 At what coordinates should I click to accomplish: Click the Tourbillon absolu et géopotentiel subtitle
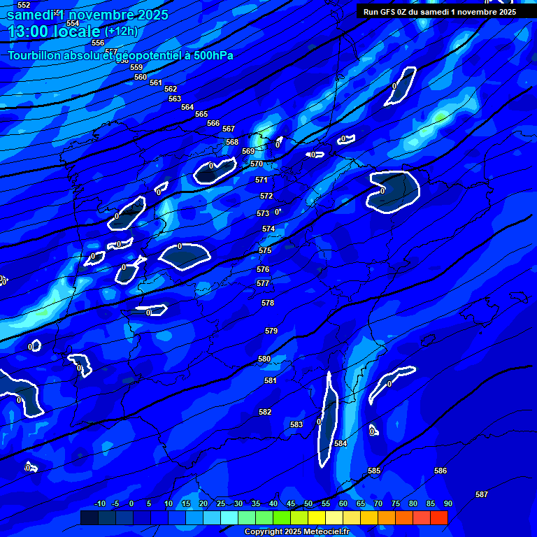click(120, 56)
